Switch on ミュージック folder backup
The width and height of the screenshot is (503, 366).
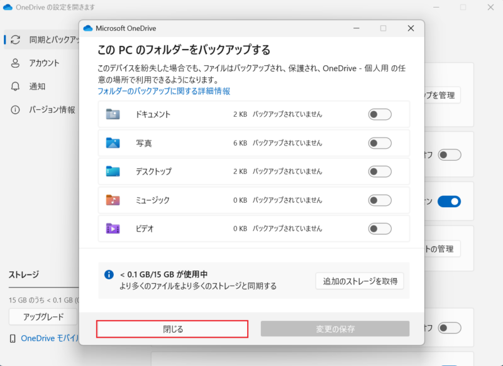point(380,200)
